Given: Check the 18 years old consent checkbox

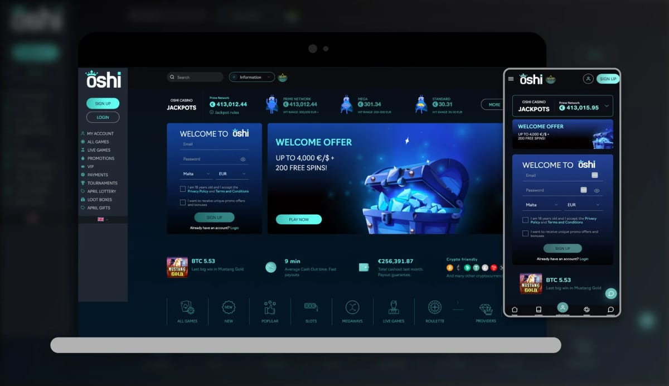Looking at the screenshot, I should [x=183, y=188].
